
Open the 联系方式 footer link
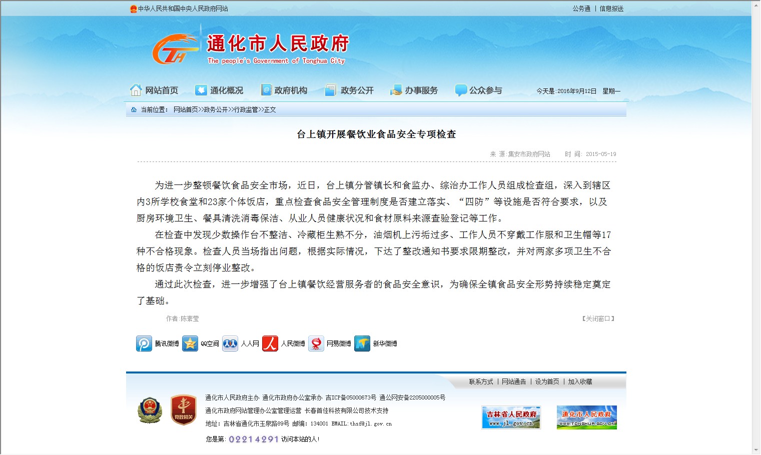click(x=481, y=381)
